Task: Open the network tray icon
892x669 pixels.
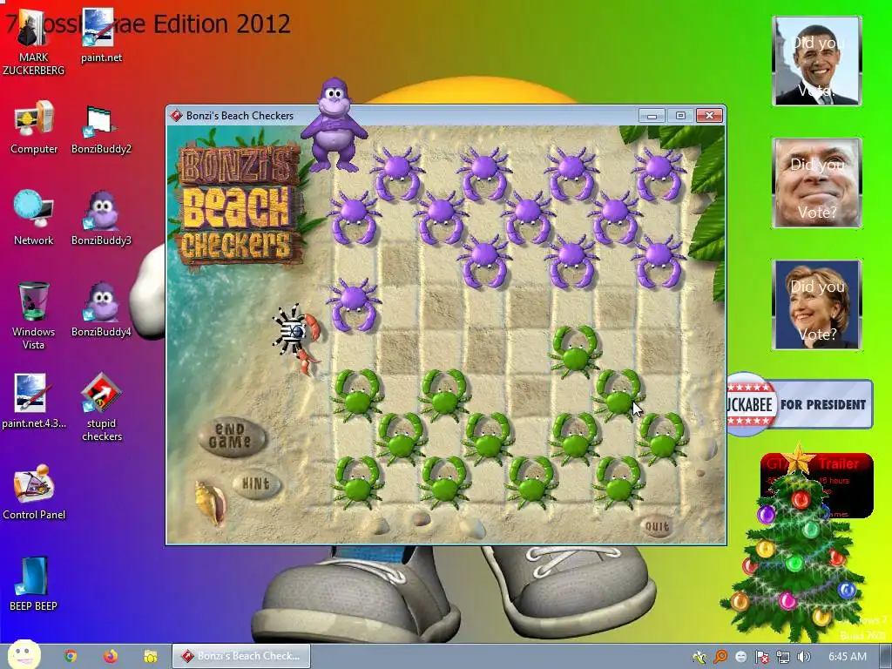Action: click(783, 657)
